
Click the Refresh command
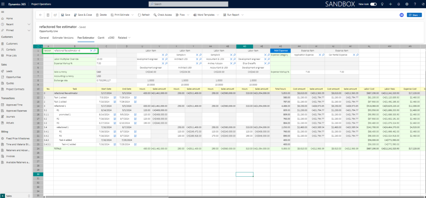(144, 15)
